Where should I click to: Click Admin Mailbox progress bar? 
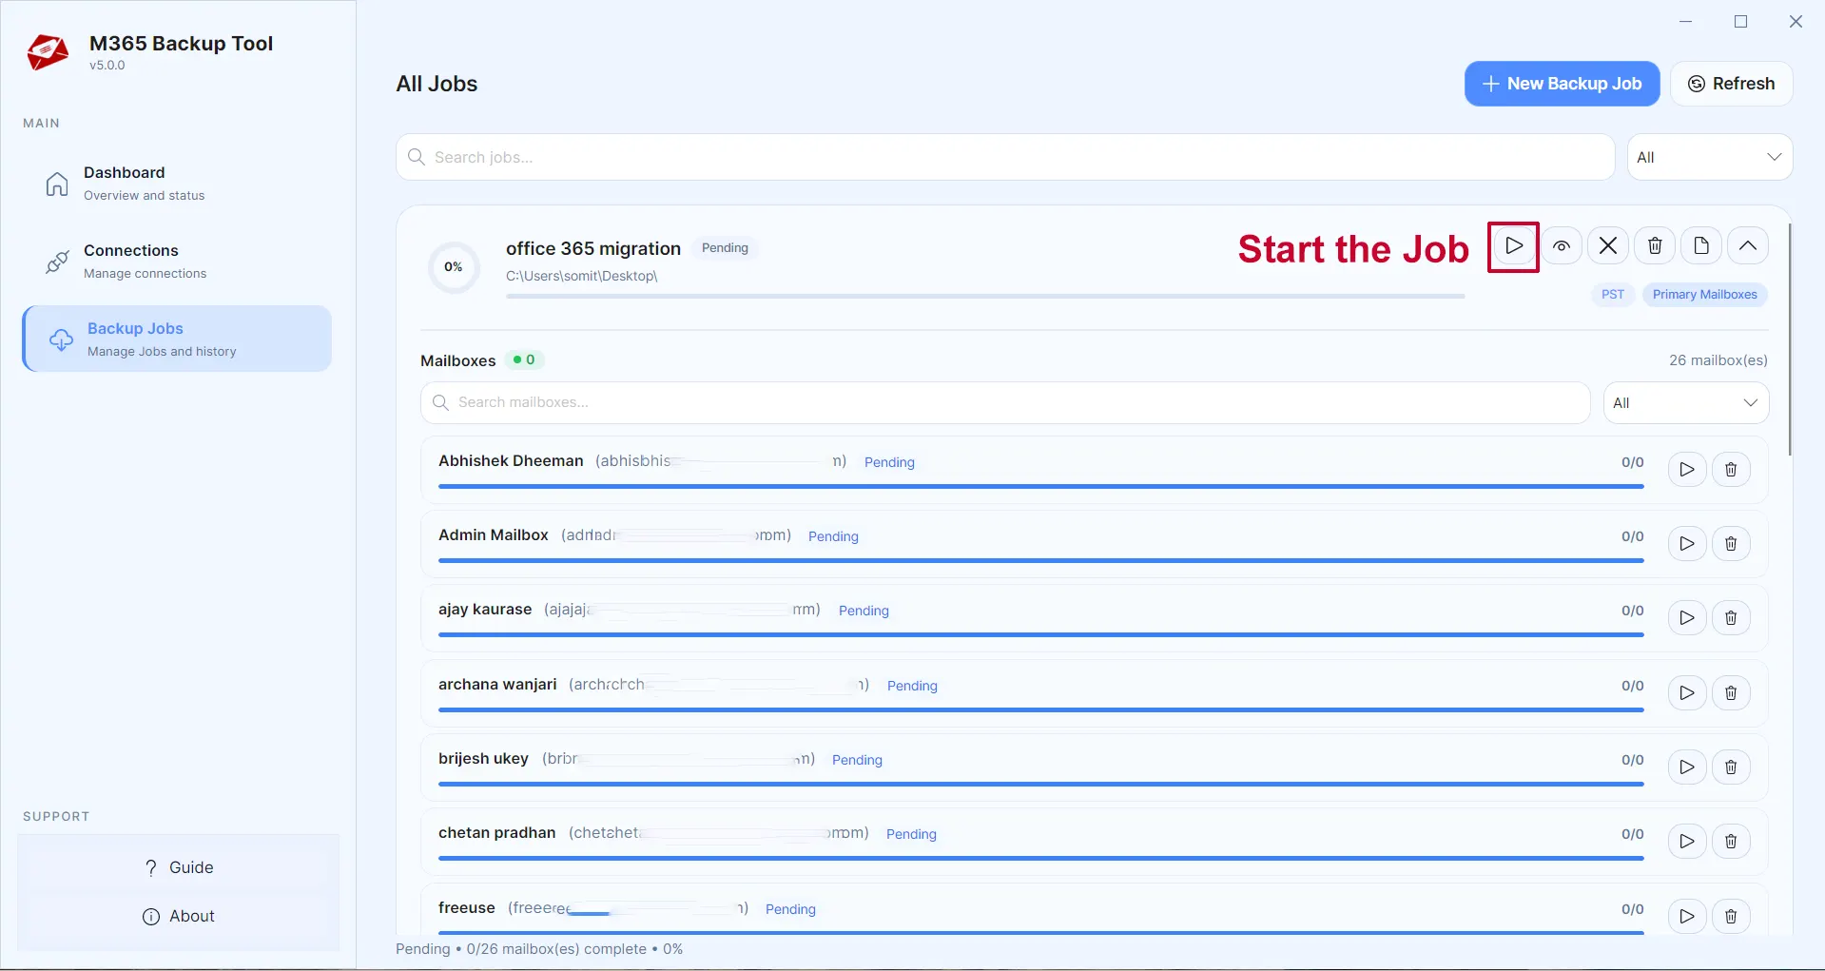point(1040,560)
